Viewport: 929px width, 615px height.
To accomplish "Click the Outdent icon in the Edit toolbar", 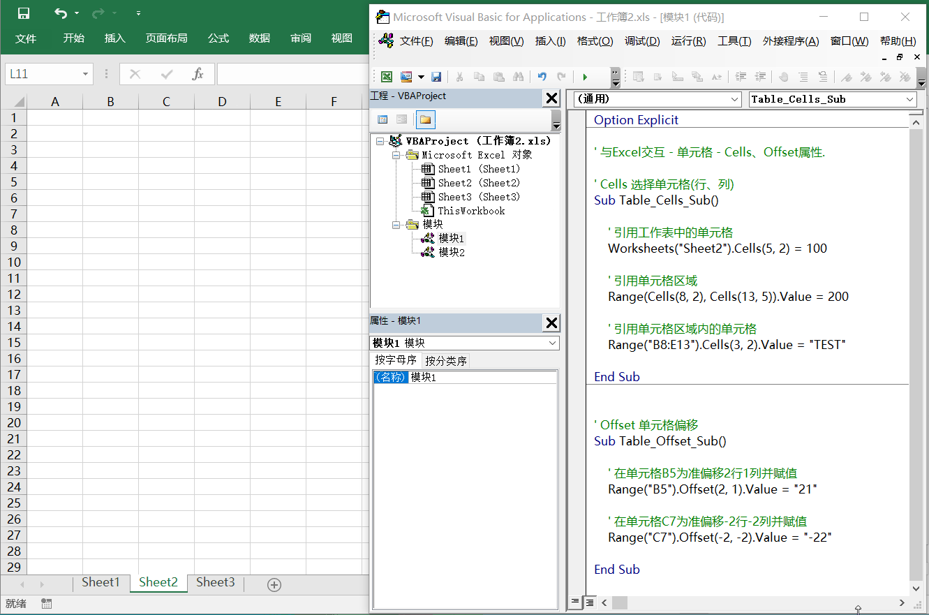I will 760,77.
